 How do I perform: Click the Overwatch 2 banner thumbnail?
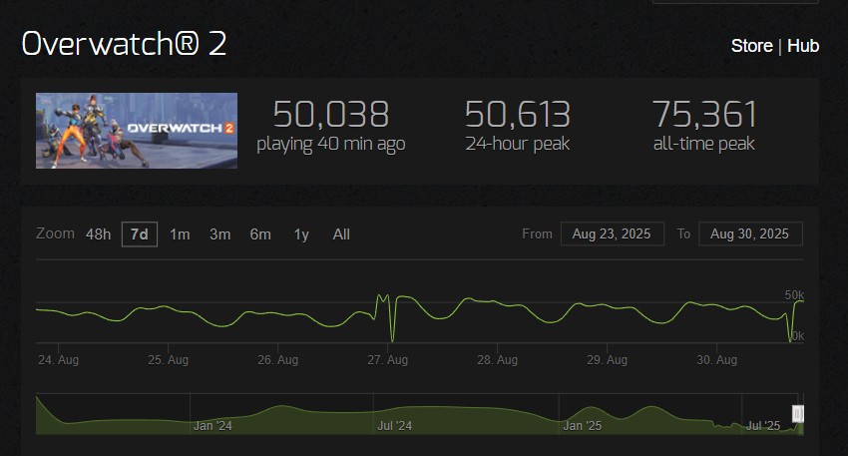point(137,131)
